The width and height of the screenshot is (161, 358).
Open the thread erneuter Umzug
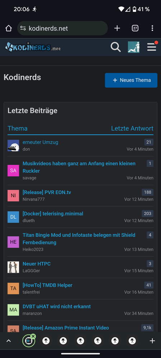coord(40,142)
